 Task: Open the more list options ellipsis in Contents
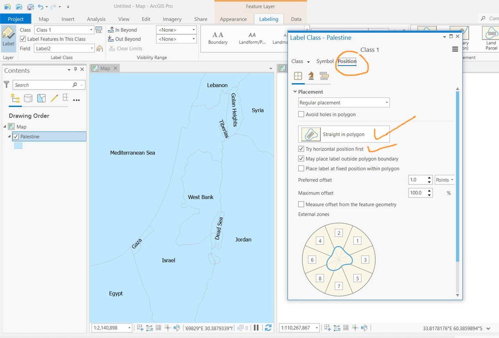(x=76, y=100)
